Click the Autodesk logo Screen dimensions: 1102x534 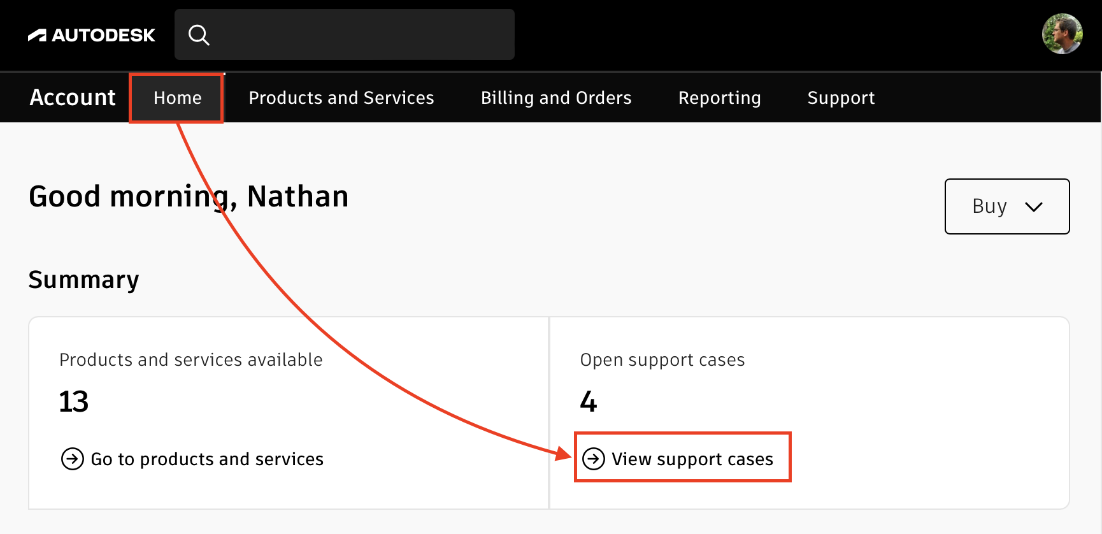tap(92, 34)
